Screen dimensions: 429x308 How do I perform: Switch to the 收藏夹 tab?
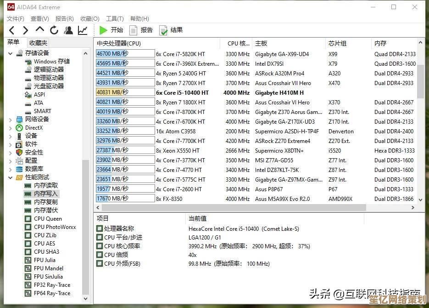(x=38, y=43)
